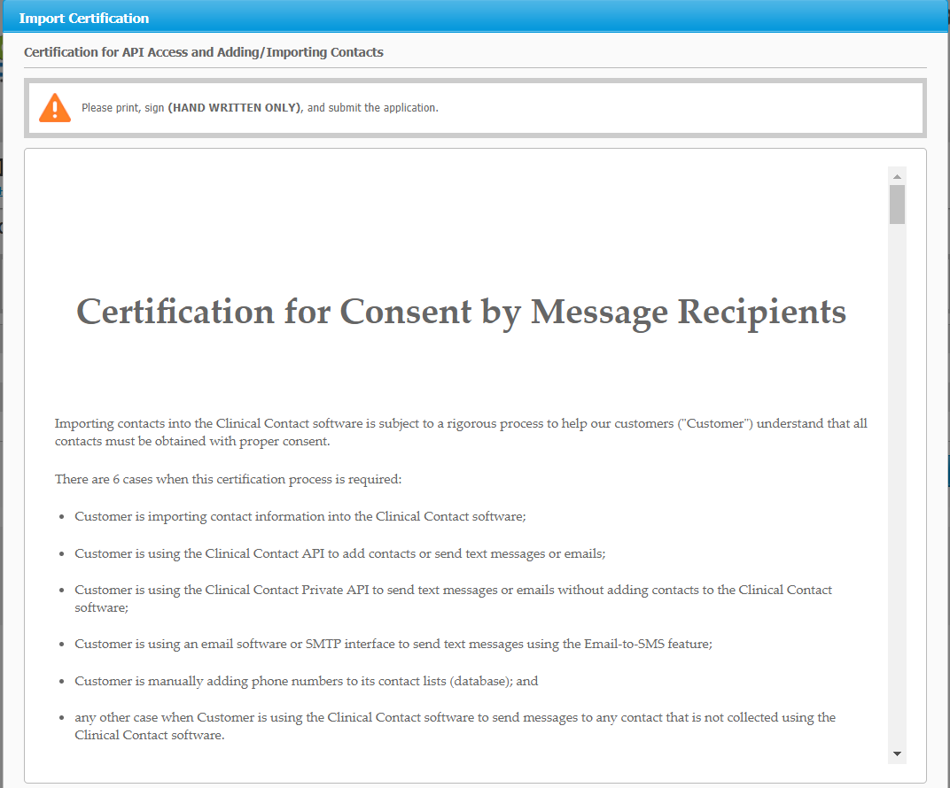
Task: Click the bullet "manually adding phone numbers"
Action: 306,681
